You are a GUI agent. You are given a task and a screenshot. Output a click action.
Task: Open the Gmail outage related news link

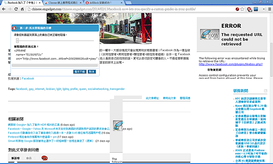[51, 141]
